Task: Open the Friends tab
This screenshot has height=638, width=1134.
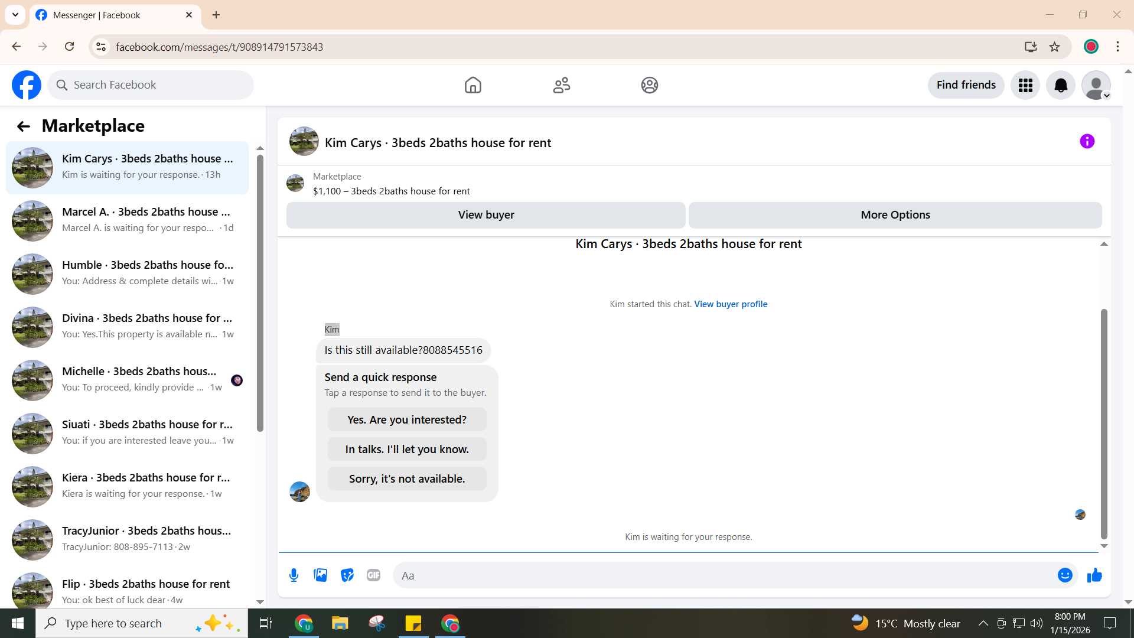Action: [561, 85]
